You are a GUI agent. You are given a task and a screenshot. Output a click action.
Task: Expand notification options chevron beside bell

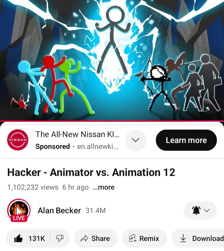[207, 210]
